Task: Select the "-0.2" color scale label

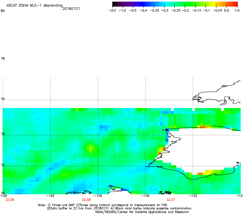Action: [185, 11]
